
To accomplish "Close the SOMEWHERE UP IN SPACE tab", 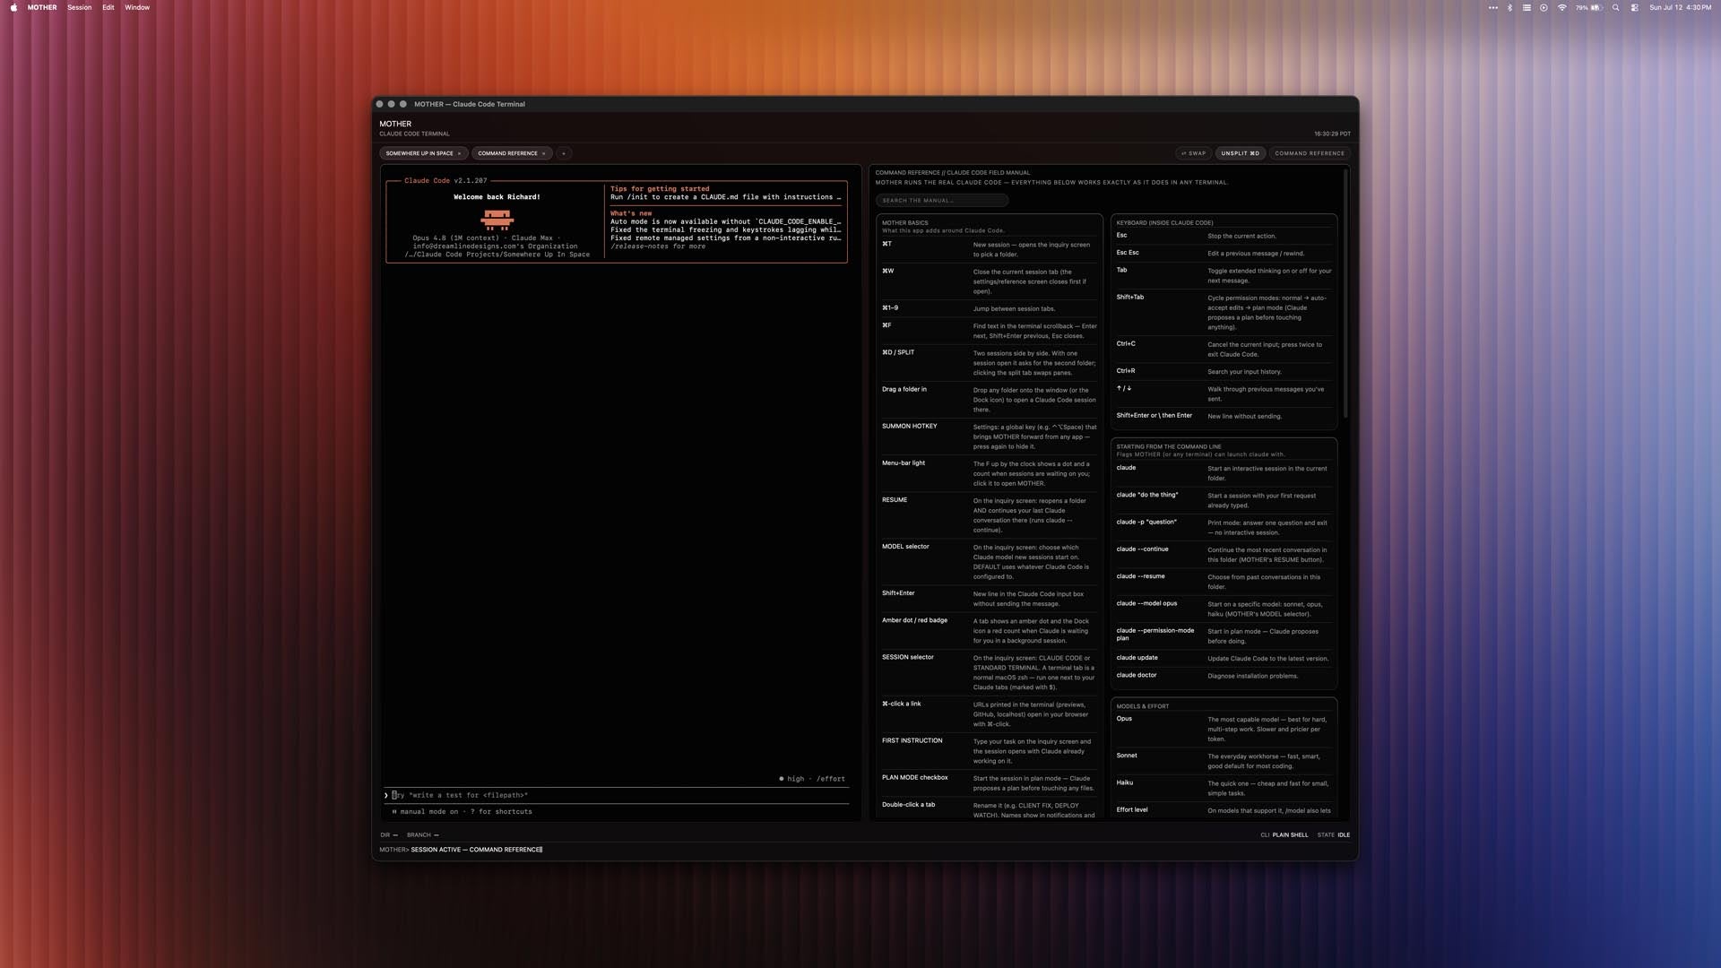I will (460, 153).
